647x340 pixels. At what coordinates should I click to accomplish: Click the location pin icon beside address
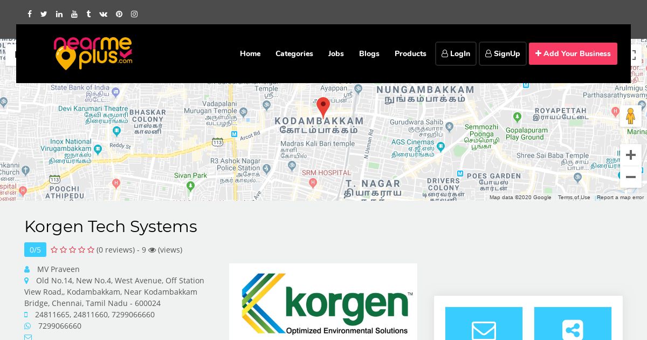tap(26, 281)
